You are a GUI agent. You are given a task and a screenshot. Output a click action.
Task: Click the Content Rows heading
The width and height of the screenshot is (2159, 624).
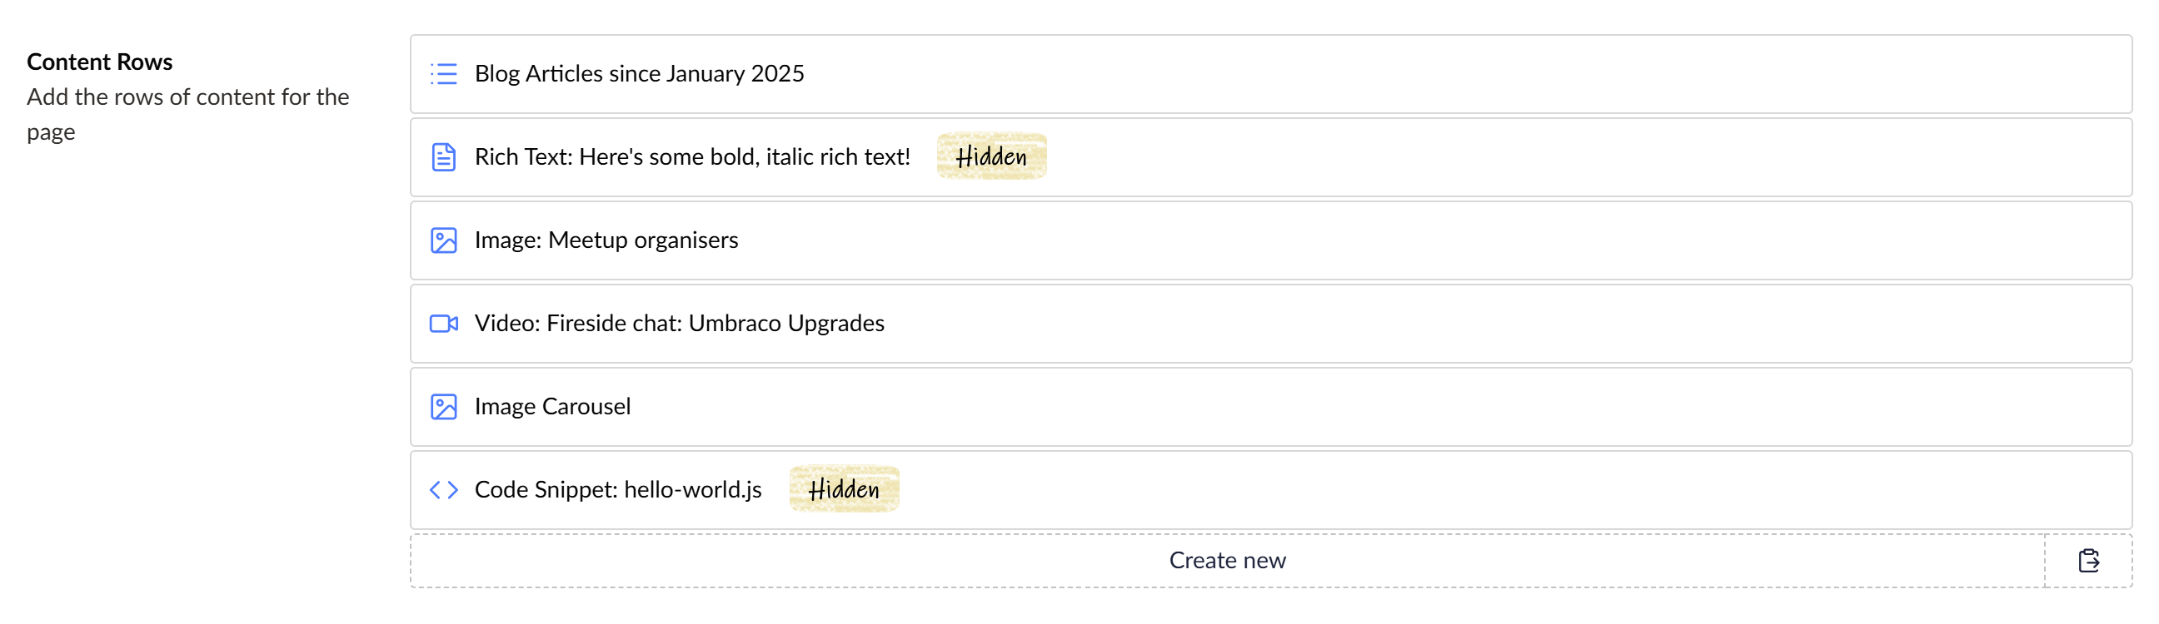tap(100, 61)
